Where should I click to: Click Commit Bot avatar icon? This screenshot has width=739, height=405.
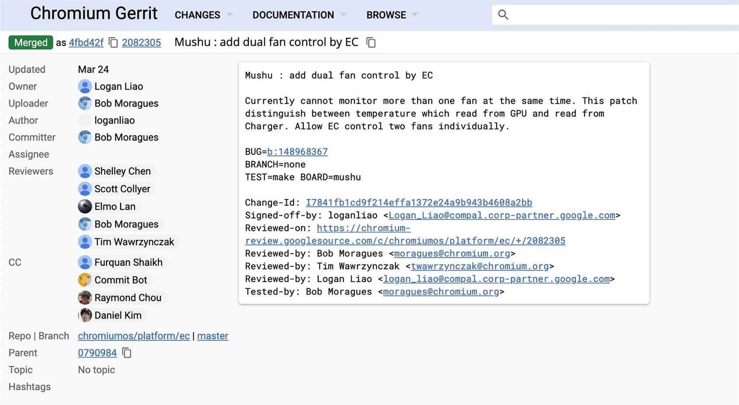(x=85, y=280)
